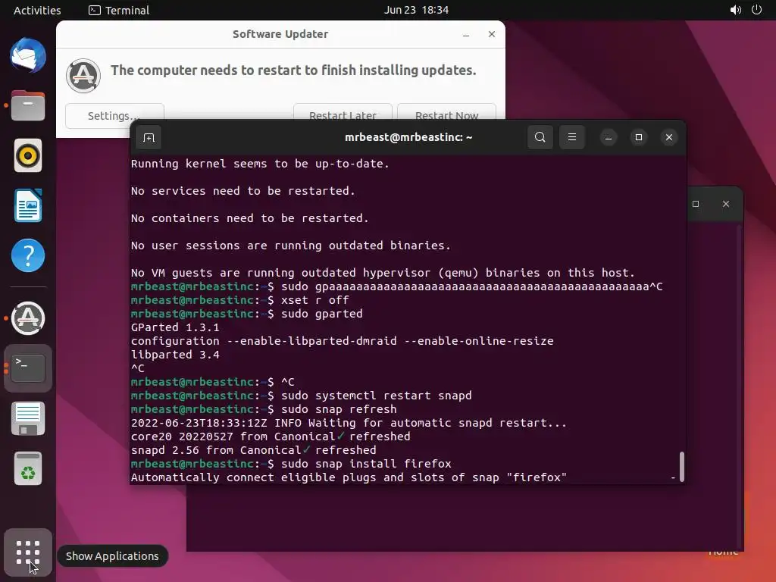The width and height of the screenshot is (776, 582).
Task: Maximize the background terminal window
Action: pyautogui.click(x=696, y=204)
